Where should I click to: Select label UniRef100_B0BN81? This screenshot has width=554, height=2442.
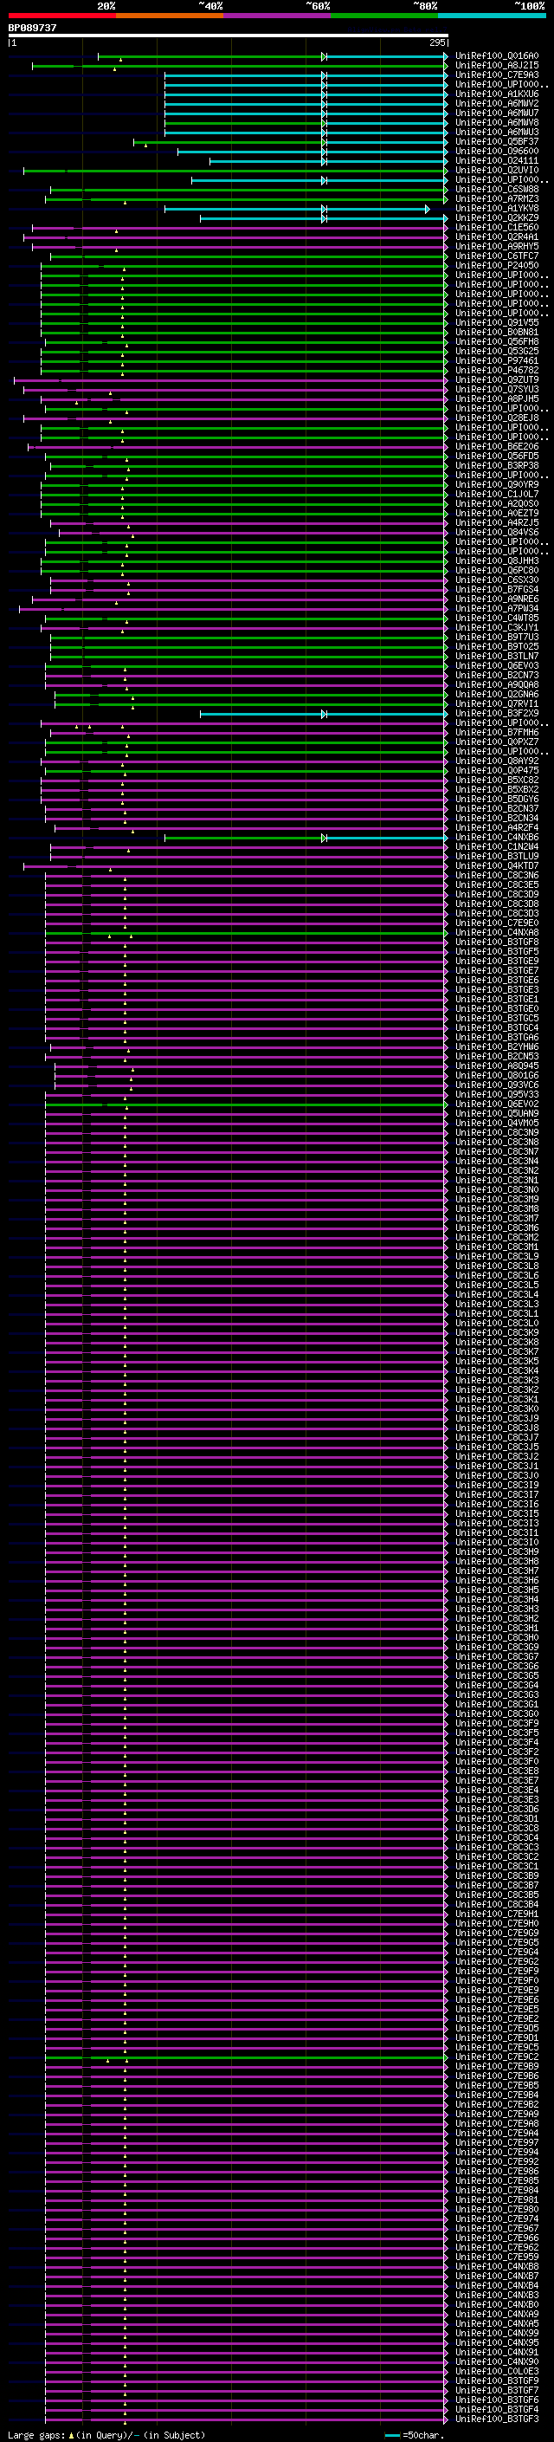(497, 333)
